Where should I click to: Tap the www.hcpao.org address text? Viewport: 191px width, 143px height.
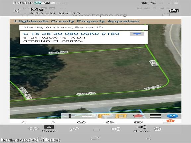(99, 15)
